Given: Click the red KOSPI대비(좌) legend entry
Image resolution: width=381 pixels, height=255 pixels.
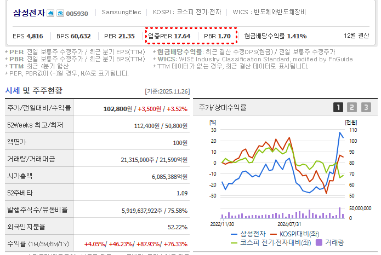Looking at the screenshot, I should coord(295,234).
